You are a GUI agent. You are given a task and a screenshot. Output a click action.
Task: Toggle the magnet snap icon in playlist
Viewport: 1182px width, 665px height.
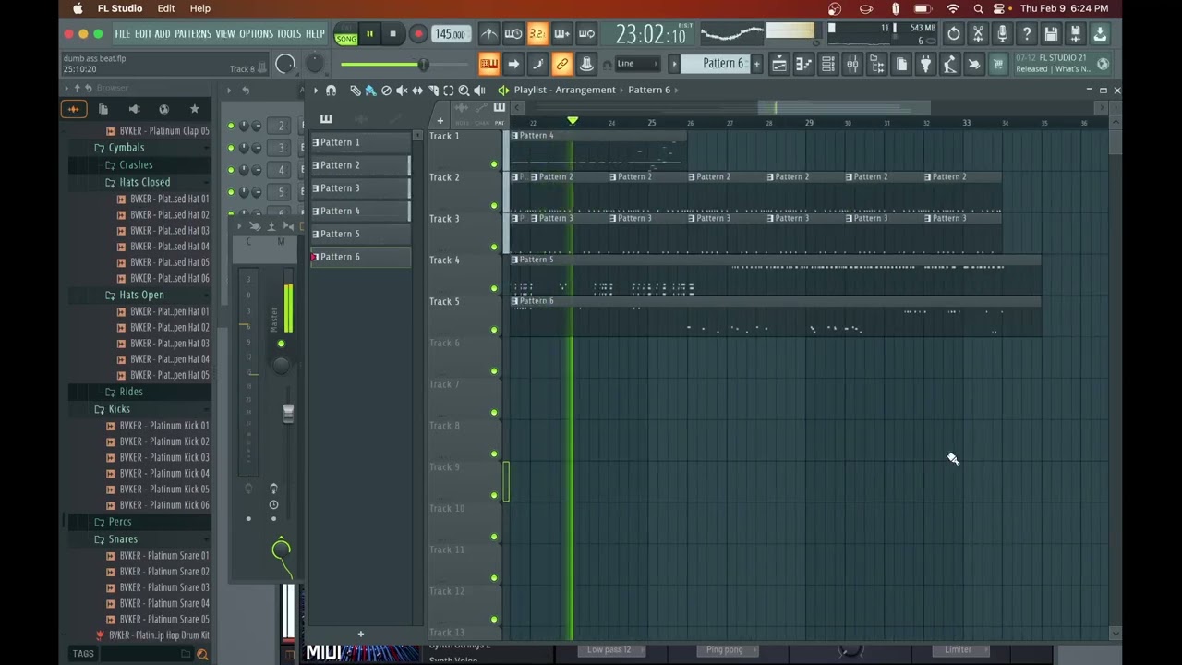tap(331, 91)
